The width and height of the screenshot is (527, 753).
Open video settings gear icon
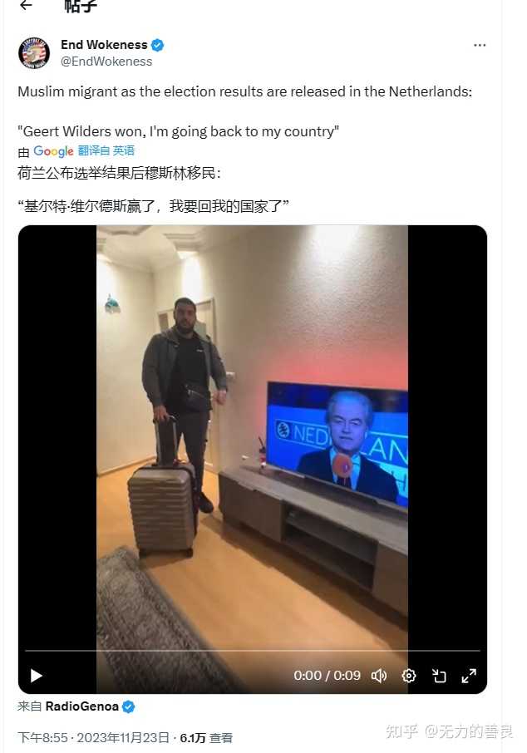click(x=409, y=676)
